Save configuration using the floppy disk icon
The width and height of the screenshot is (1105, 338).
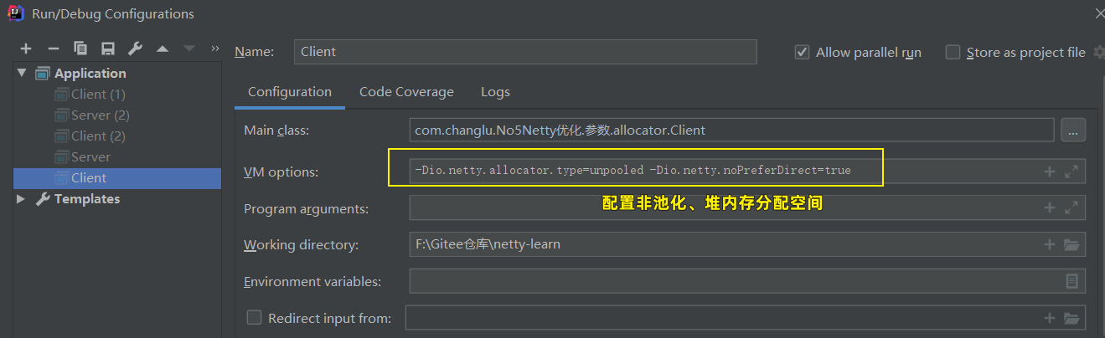click(x=107, y=49)
